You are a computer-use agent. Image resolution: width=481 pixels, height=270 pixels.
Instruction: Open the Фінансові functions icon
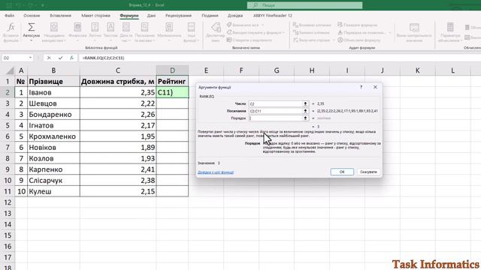77,27
